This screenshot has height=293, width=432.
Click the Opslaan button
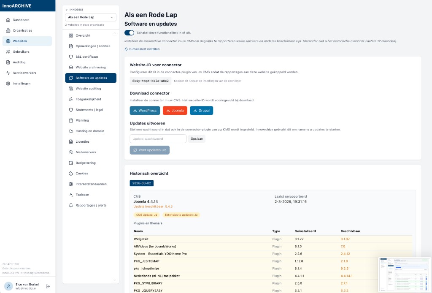(x=197, y=139)
